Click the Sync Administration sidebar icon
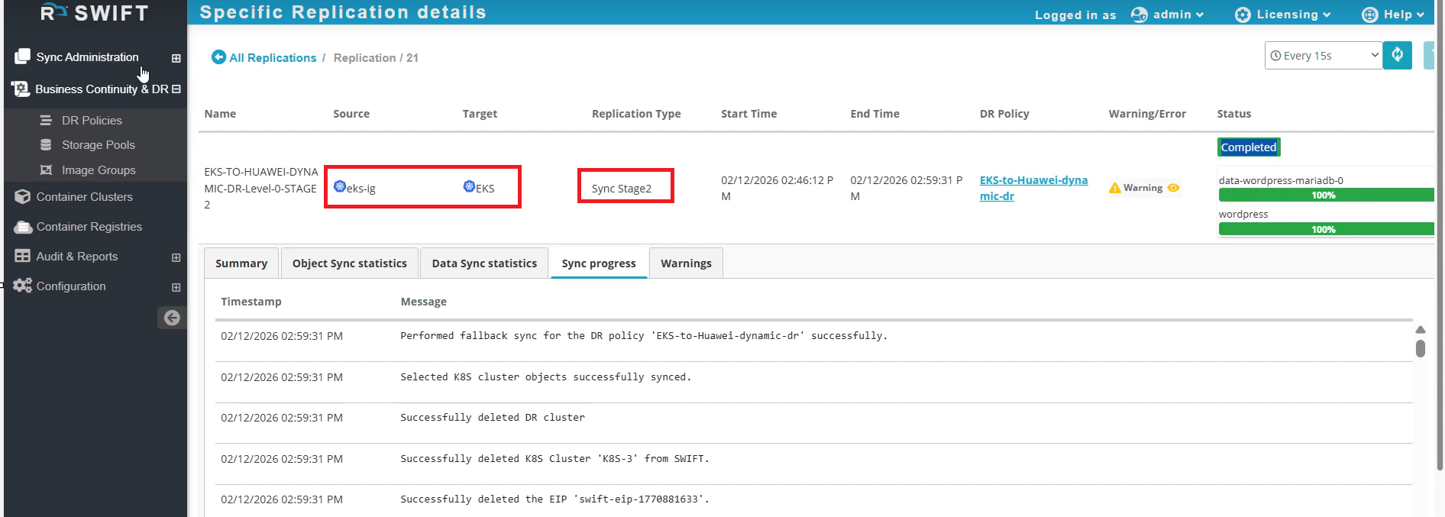Viewport: 1445px width, 517px height. [22, 57]
